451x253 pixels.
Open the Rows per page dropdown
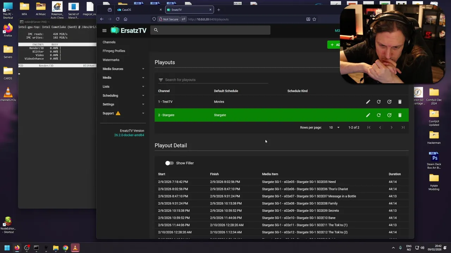point(334,128)
